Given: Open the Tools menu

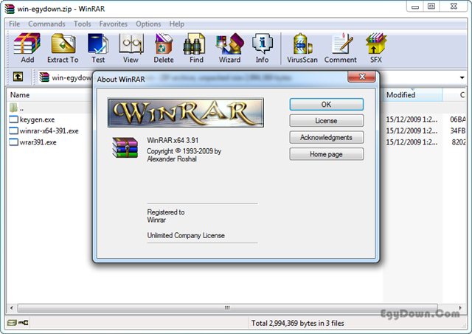Looking at the screenshot, I should (x=82, y=24).
